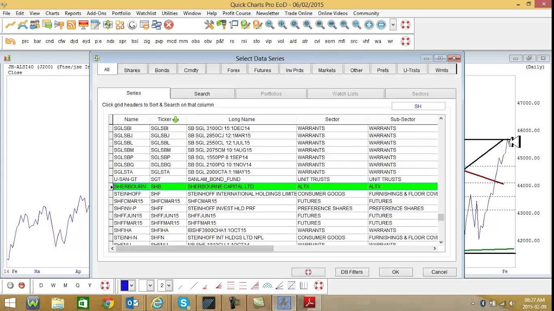Open the Add-Ons menu

(97, 13)
